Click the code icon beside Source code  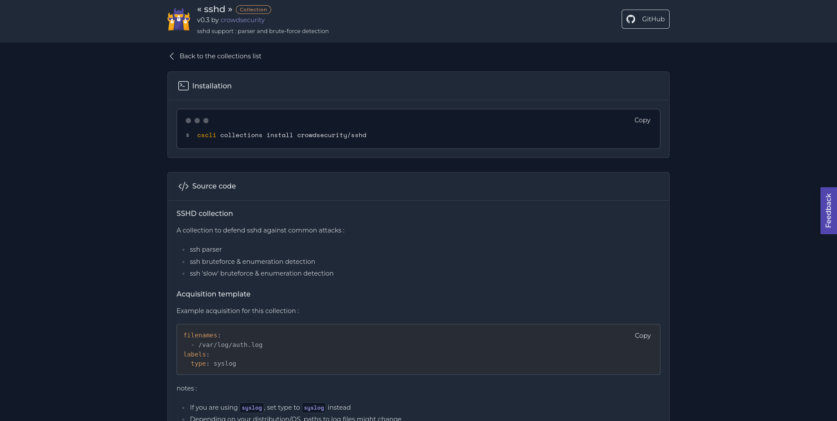coord(183,186)
